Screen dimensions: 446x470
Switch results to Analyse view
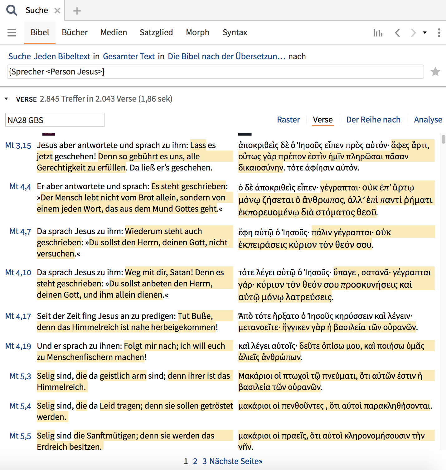[x=428, y=120]
